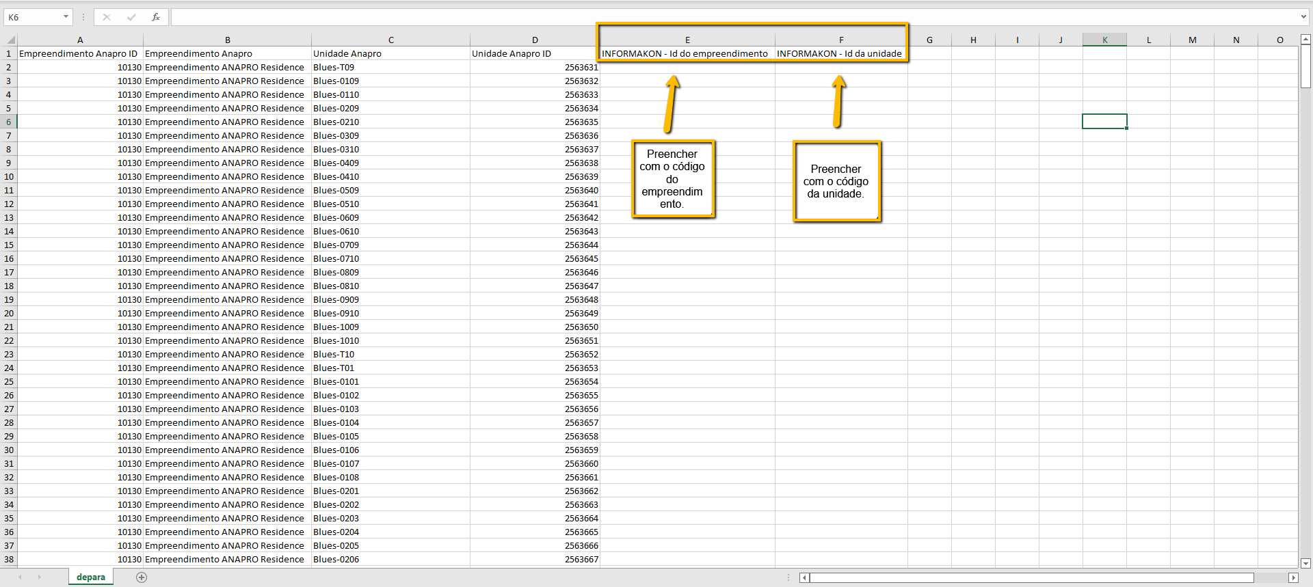Select column E by its header
This screenshot has width=1313, height=587.
(687, 40)
